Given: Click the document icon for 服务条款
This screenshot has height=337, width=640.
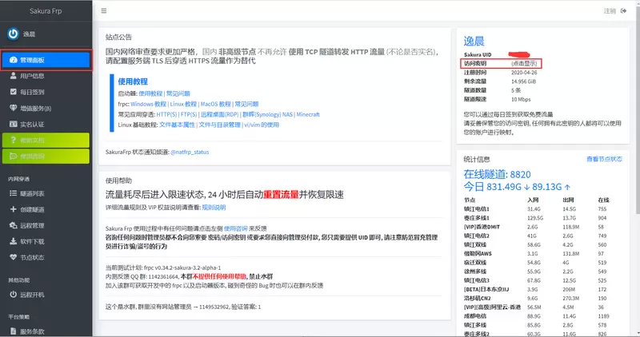Looking at the screenshot, I should point(13,331).
